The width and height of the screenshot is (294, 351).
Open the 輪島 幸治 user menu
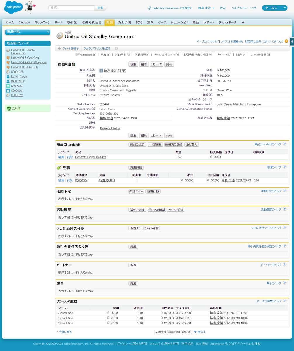[x=206, y=8]
